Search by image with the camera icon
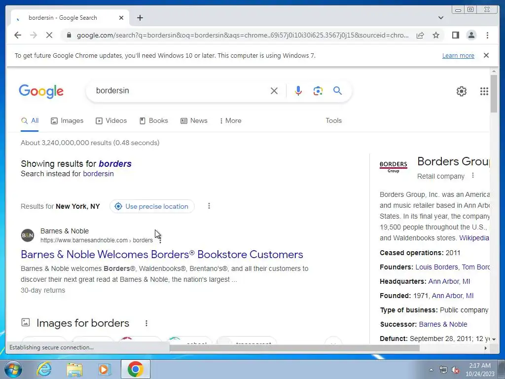This screenshot has width=505, height=379. pyautogui.click(x=318, y=91)
